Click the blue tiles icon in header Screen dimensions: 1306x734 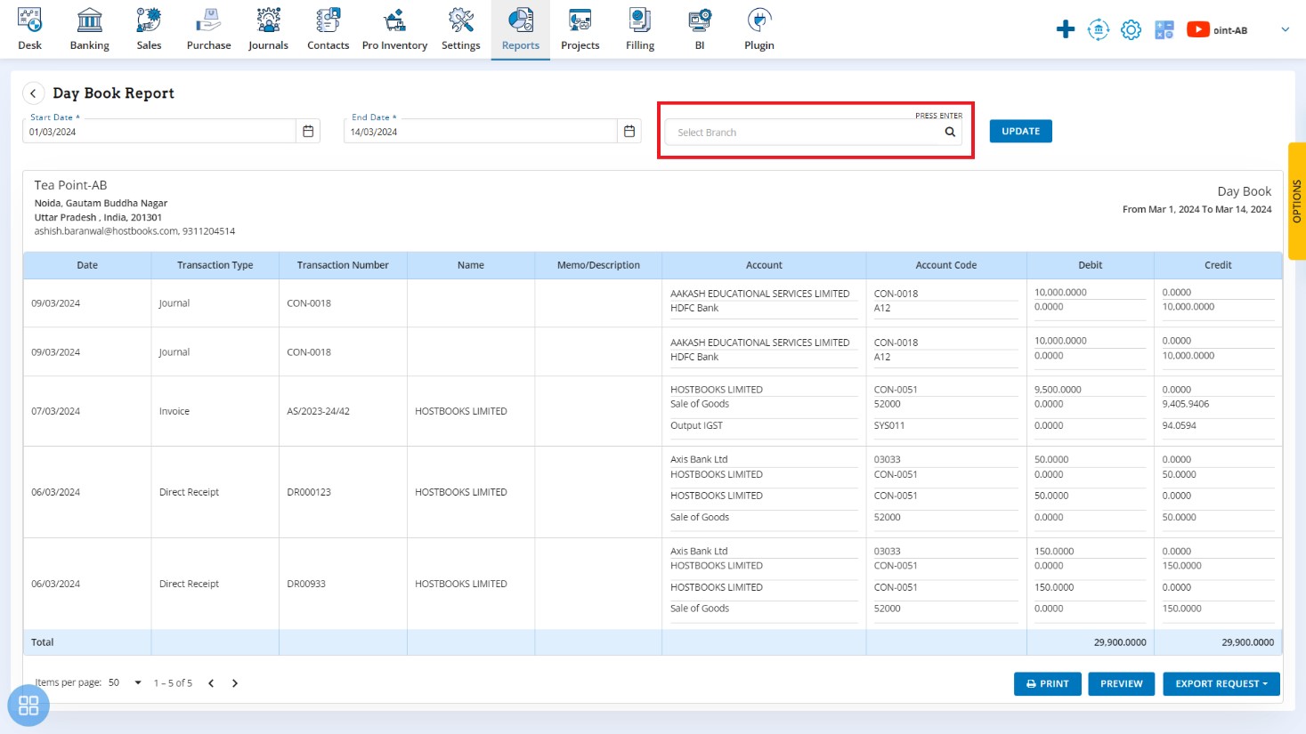tap(1164, 29)
